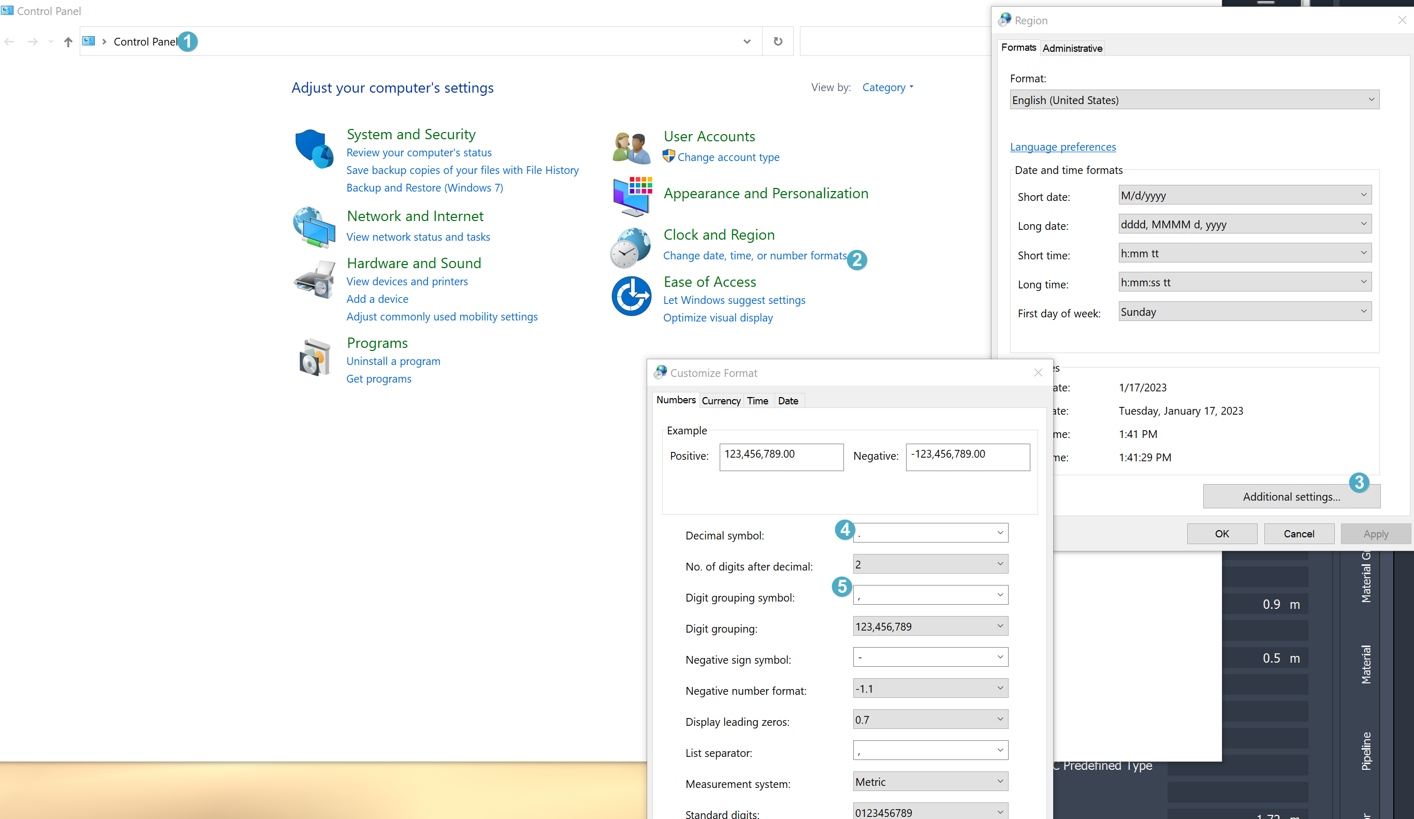The height and width of the screenshot is (819, 1414).
Task: Open the Language preferences link
Action: (1062, 147)
